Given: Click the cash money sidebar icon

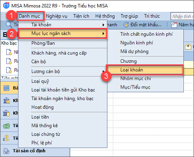Looking at the screenshot, I should pyautogui.click(x=6, y=126).
